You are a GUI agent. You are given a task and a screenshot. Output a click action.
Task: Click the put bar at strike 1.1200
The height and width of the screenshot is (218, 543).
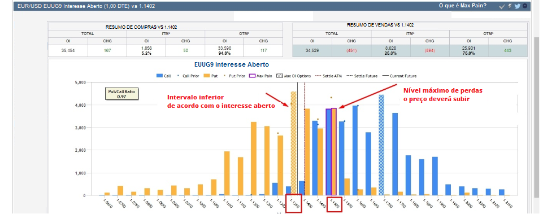(x=254, y=159)
